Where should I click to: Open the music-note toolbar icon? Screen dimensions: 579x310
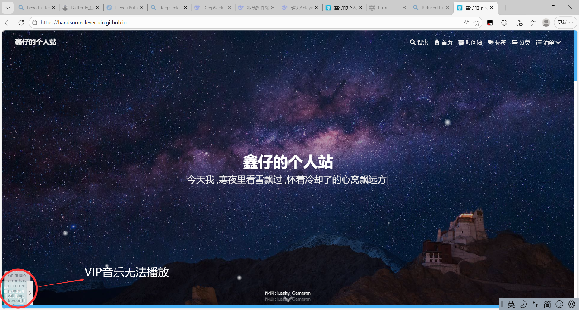(519, 23)
